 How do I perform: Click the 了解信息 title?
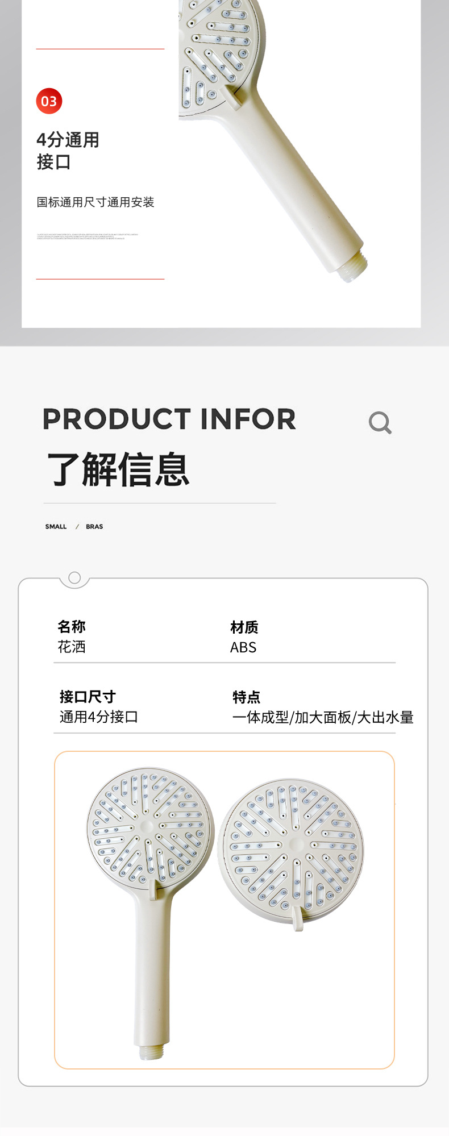118,469
